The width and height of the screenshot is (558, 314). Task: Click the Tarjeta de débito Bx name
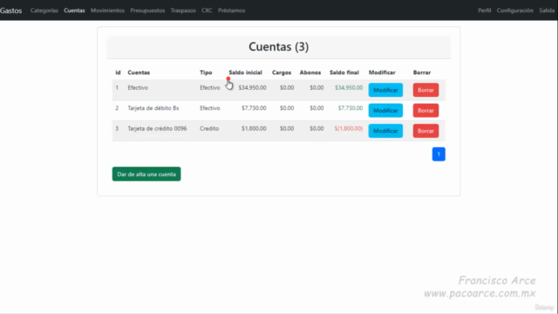153,108
